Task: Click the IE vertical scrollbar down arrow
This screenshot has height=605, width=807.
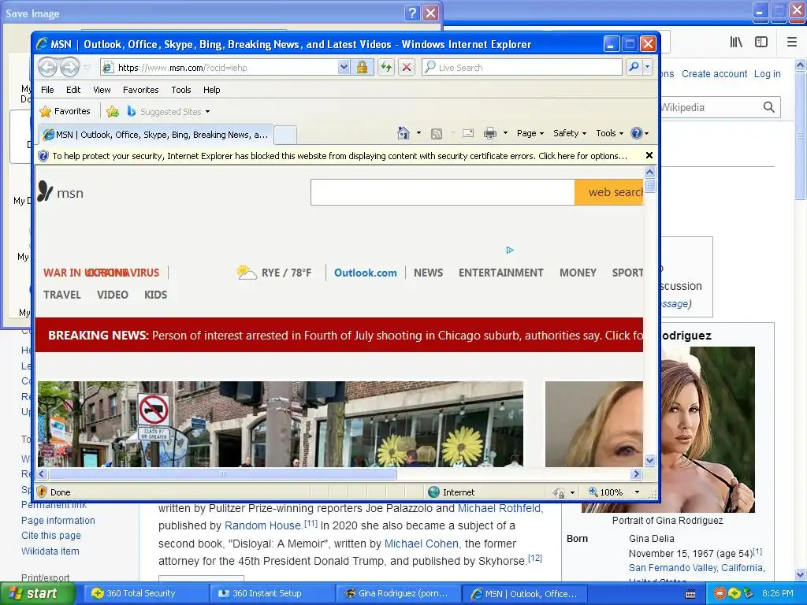Action: click(x=649, y=460)
